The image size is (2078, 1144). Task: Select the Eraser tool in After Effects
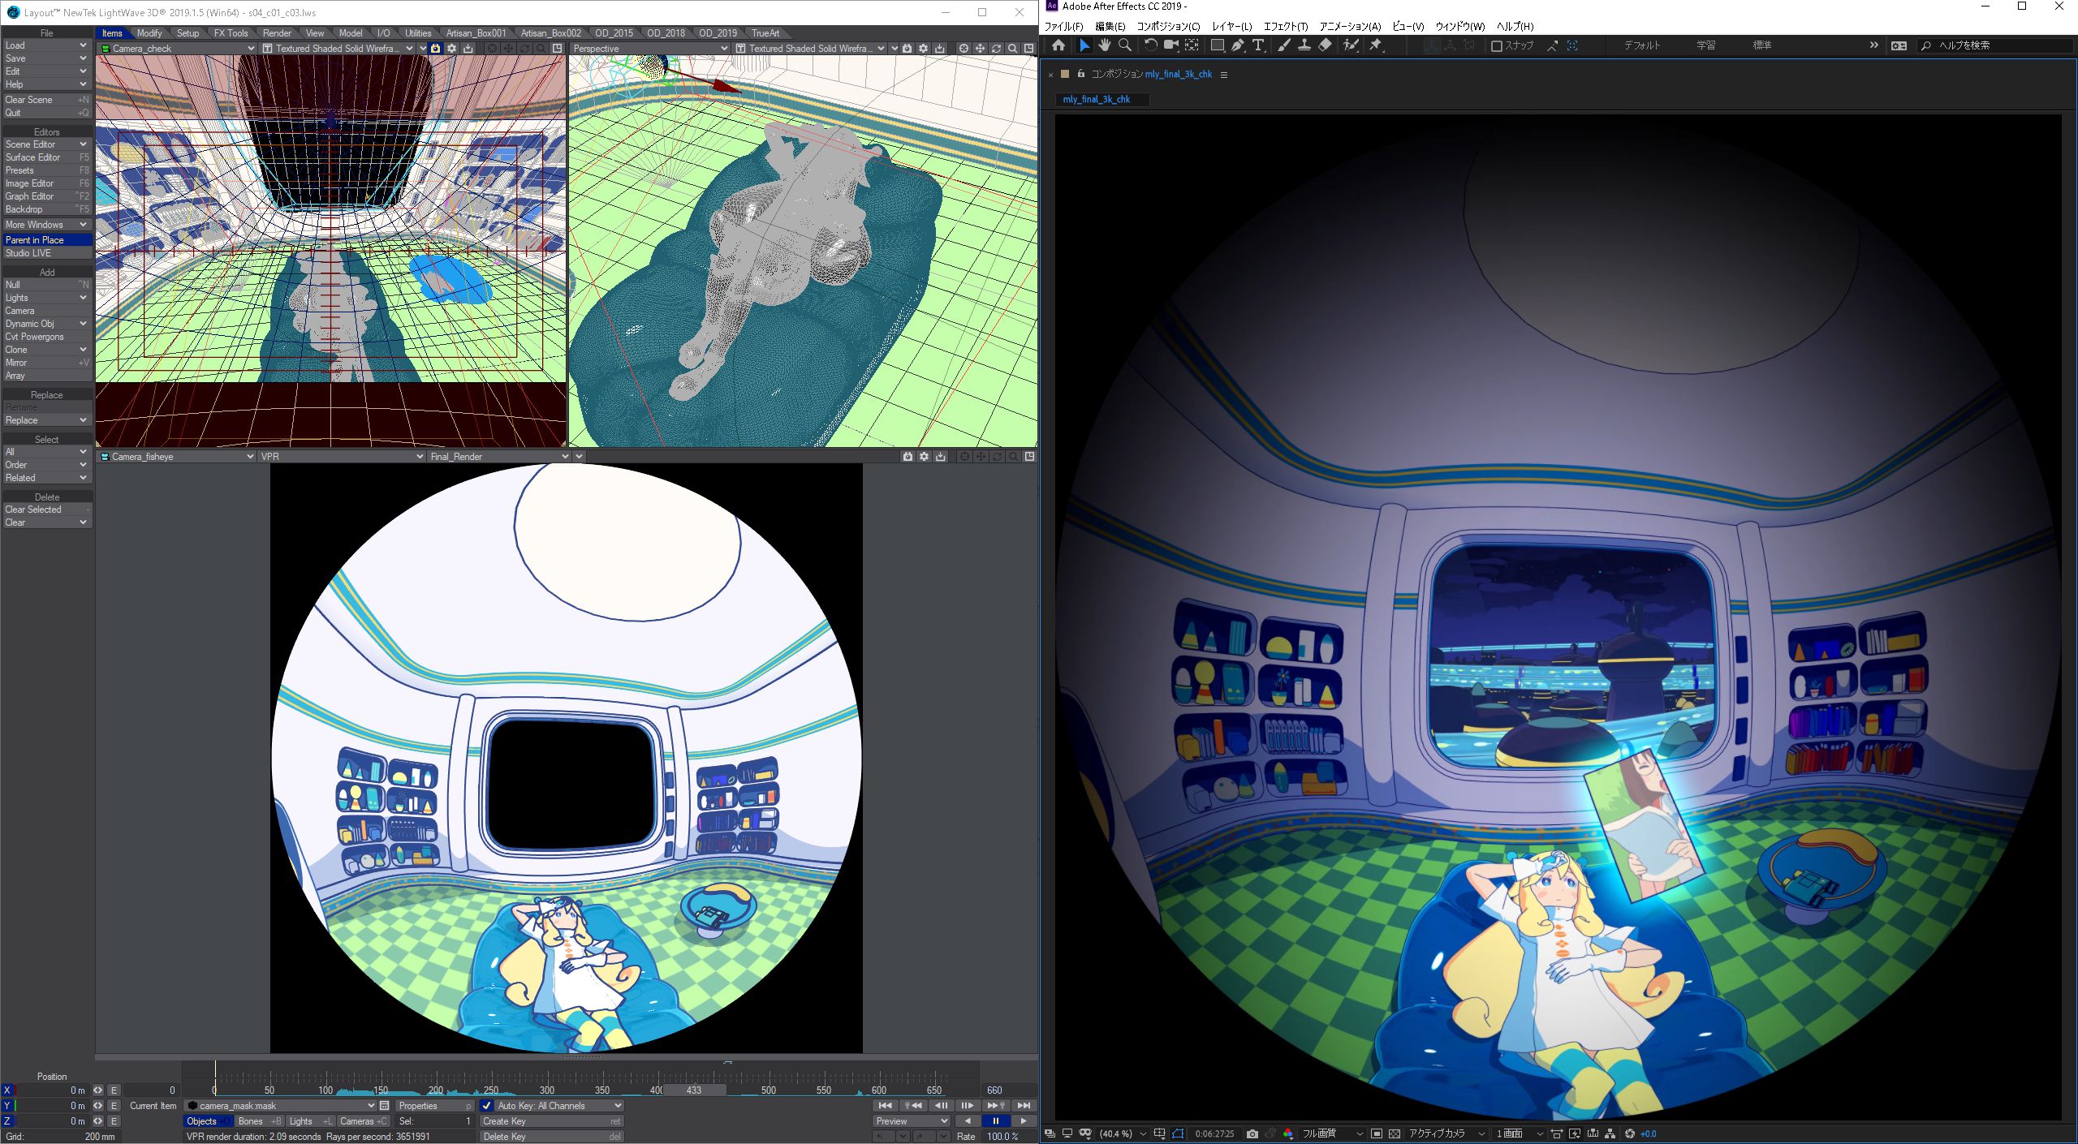click(x=1325, y=45)
